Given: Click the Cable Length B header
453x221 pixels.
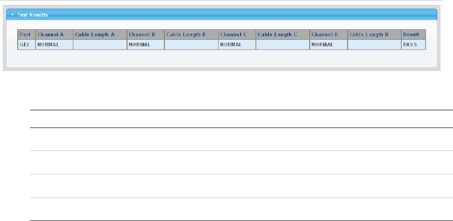Looking at the screenshot, I should coord(191,35).
